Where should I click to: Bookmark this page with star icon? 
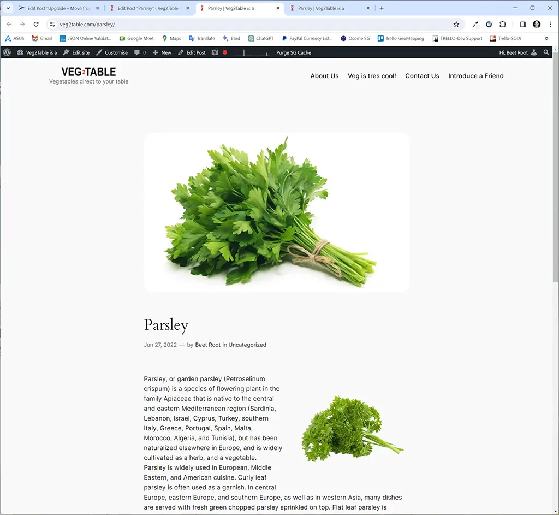(x=456, y=25)
